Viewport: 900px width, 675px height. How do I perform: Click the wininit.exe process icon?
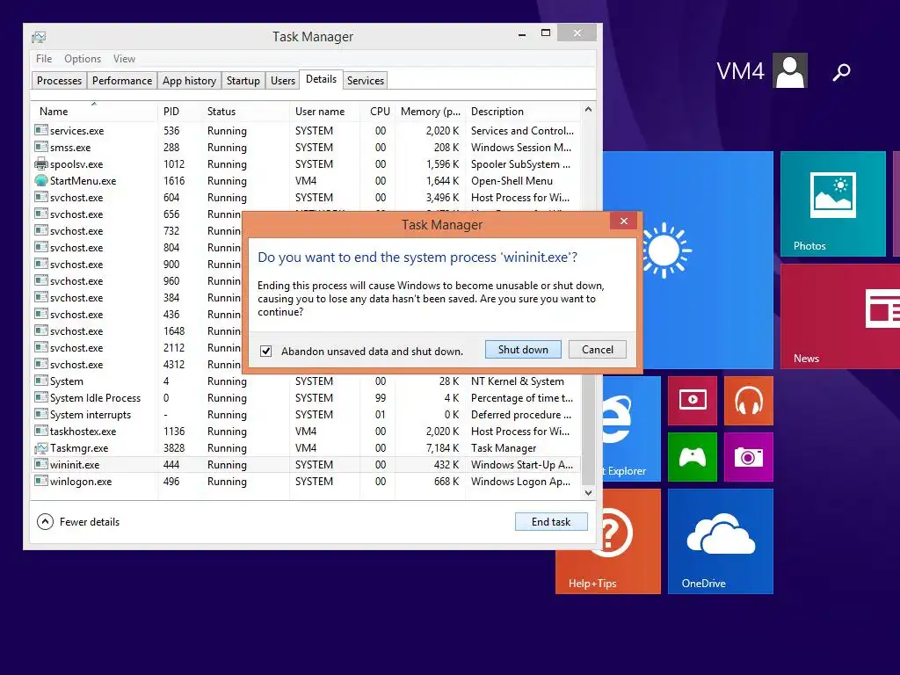click(x=40, y=464)
